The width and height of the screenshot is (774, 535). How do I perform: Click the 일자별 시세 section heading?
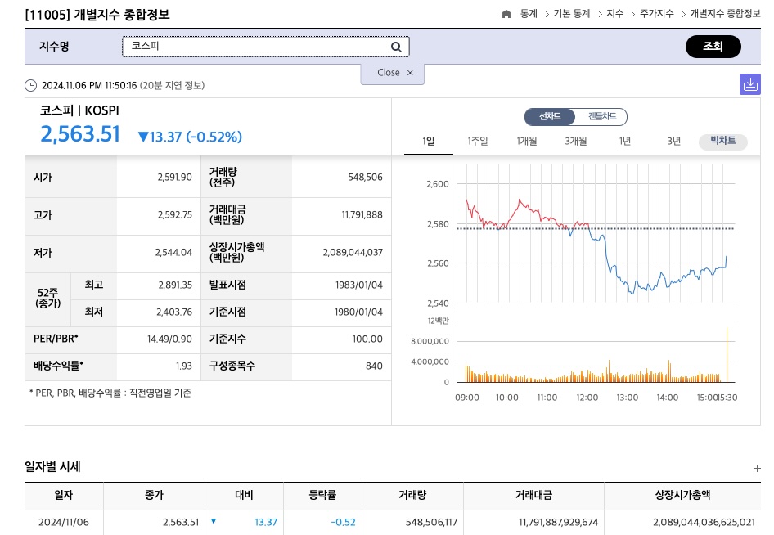(52, 467)
